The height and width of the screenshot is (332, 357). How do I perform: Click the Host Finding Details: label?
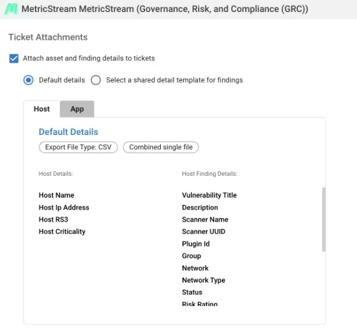pos(210,174)
